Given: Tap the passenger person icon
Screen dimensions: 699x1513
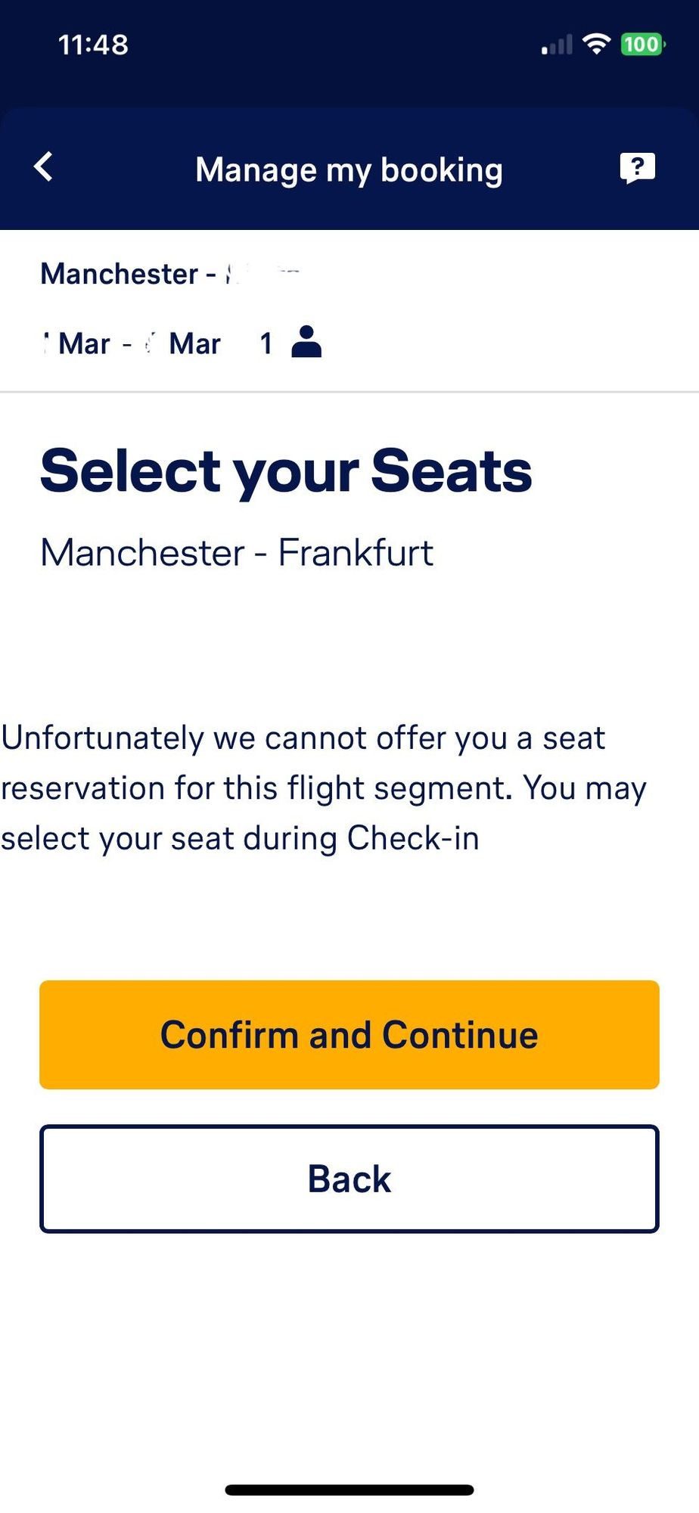Looking at the screenshot, I should coord(306,342).
